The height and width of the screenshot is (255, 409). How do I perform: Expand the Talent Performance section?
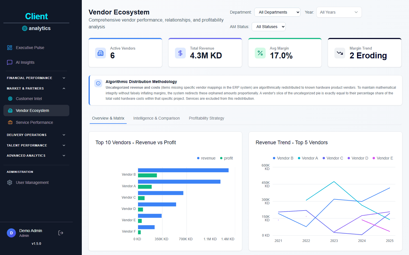tap(36, 145)
